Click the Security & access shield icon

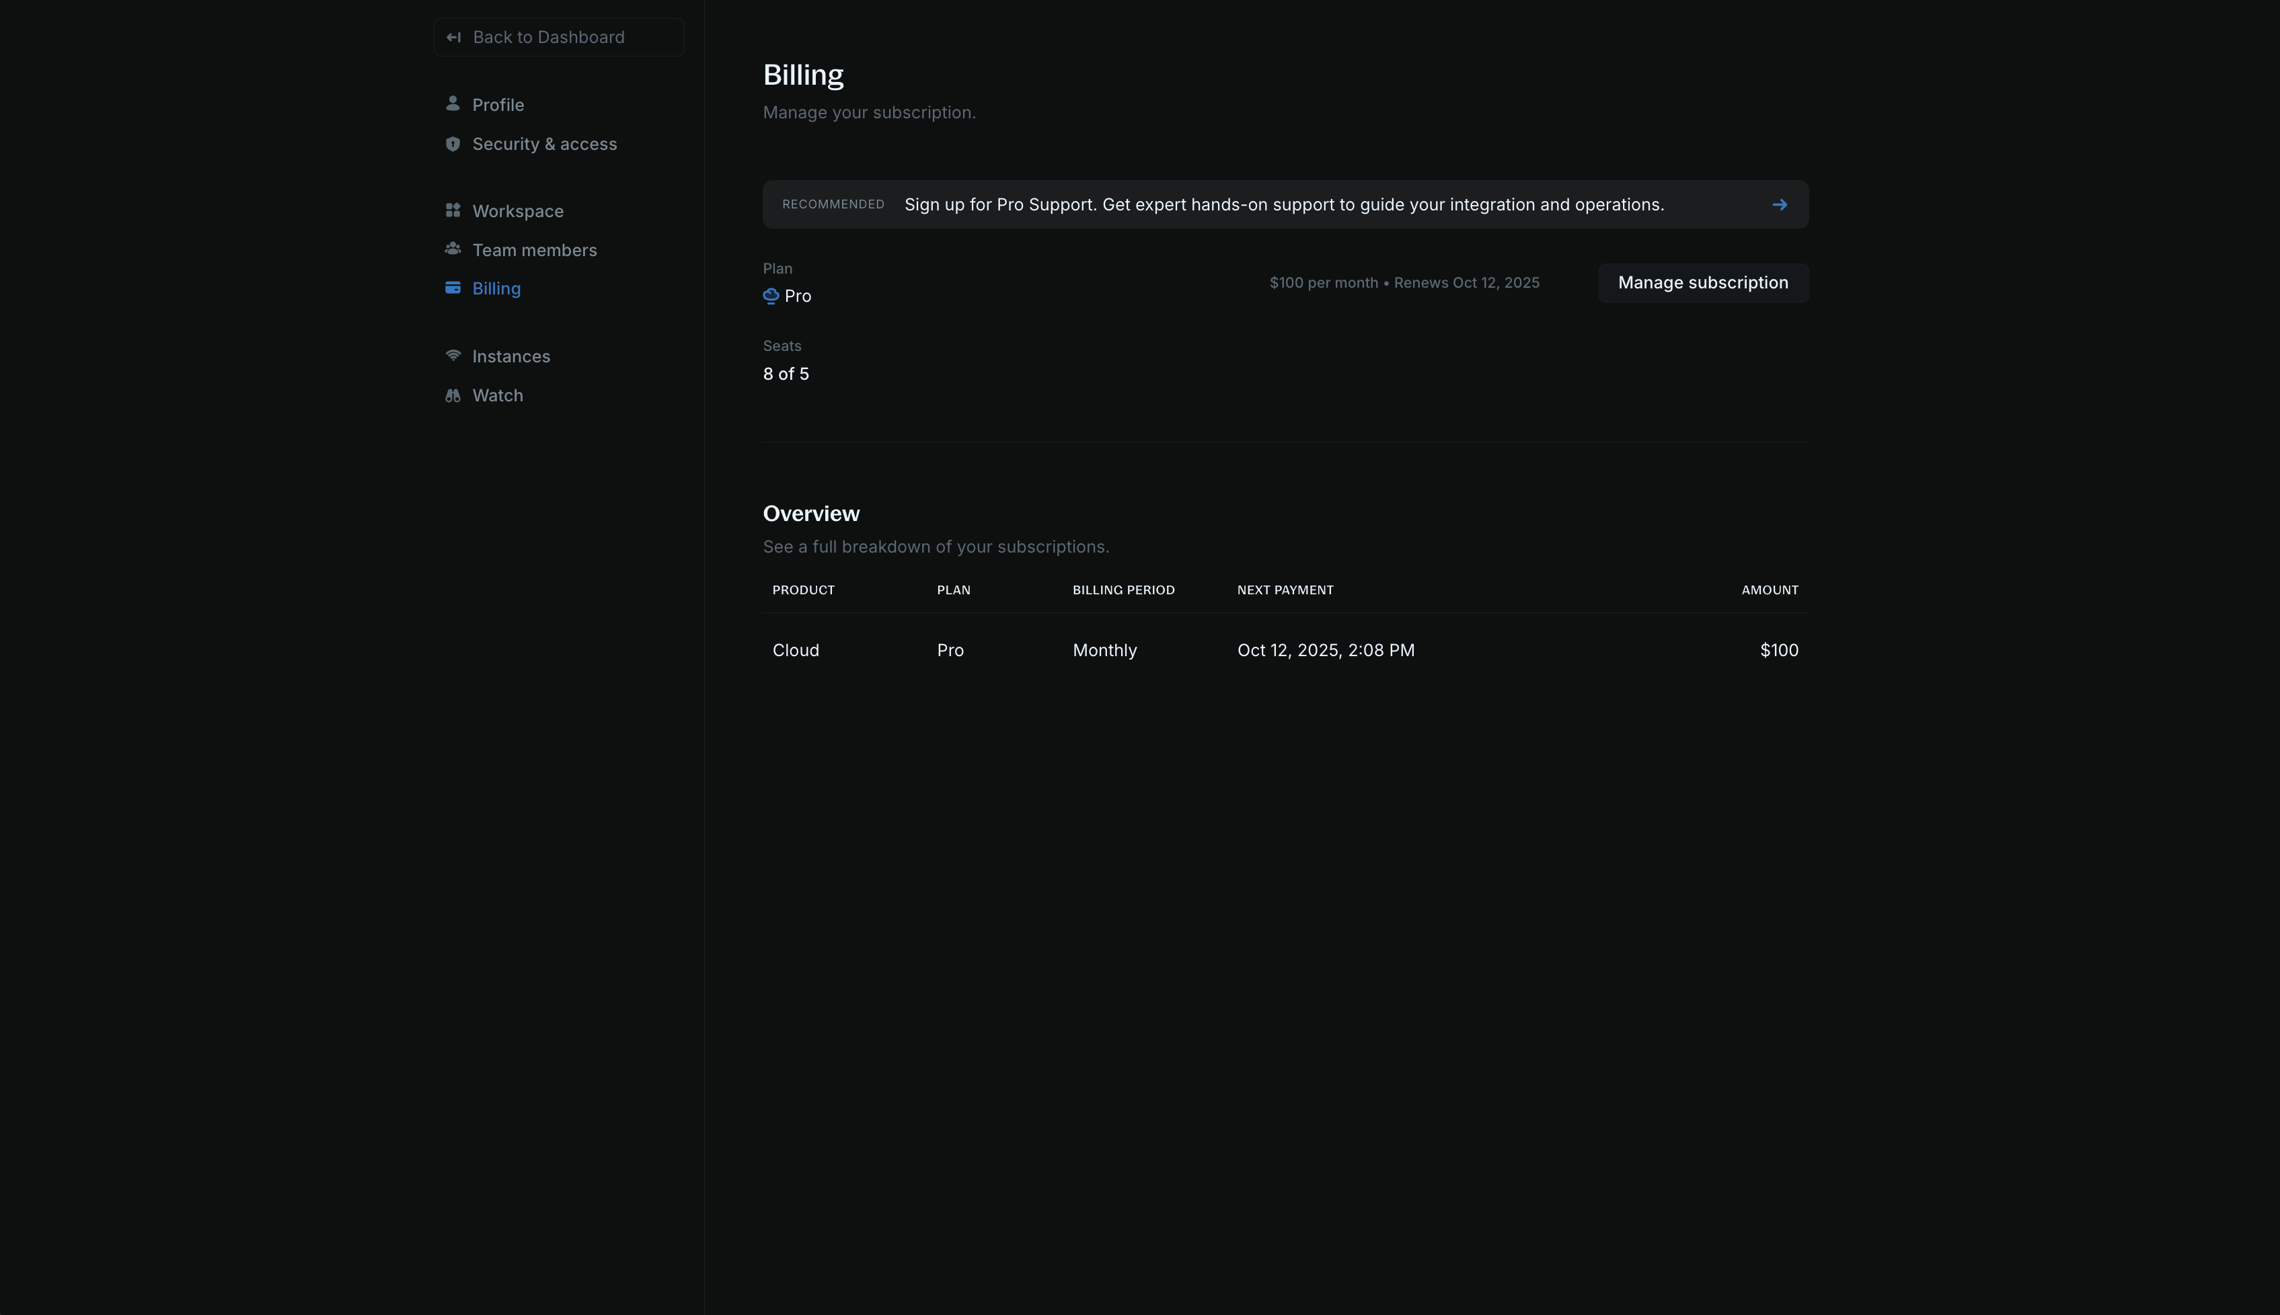pyautogui.click(x=453, y=144)
